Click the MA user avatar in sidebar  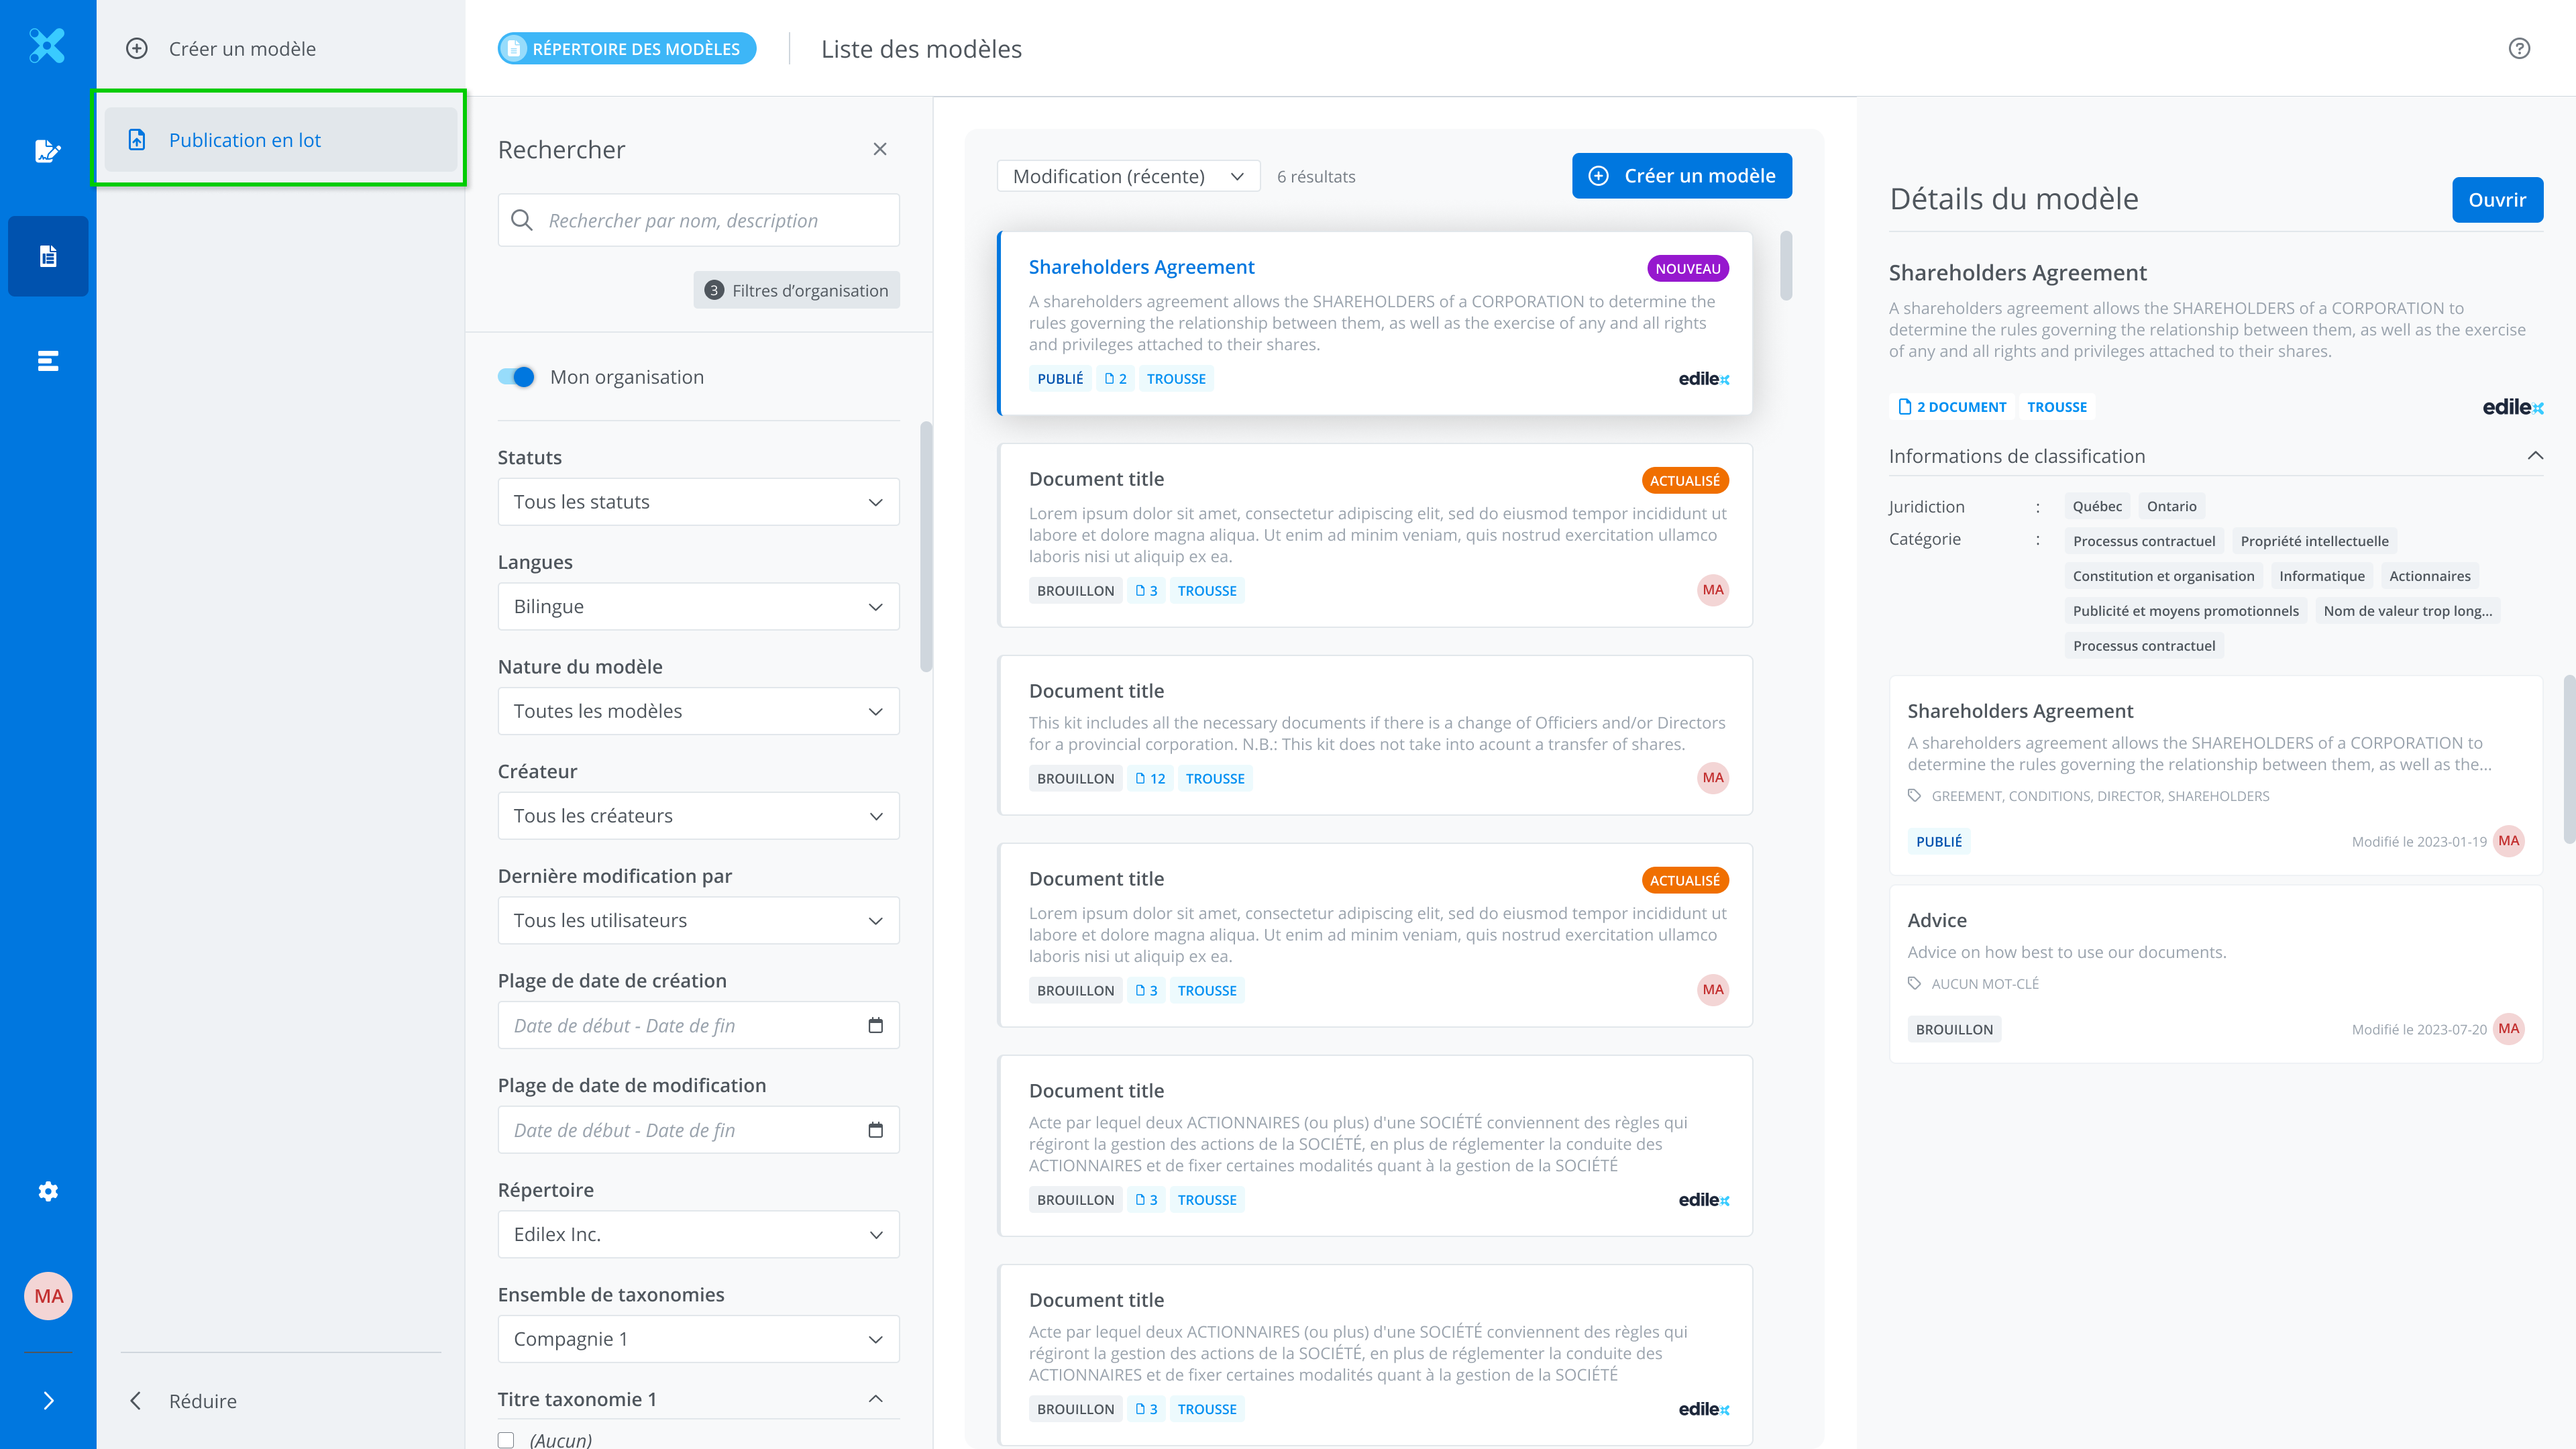pyautogui.click(x=48, y=1296)
